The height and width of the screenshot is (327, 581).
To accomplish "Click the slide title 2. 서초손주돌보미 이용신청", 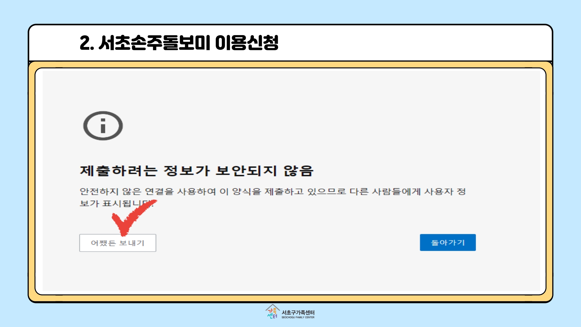I will pyautogui.click(x=179, y=43).
